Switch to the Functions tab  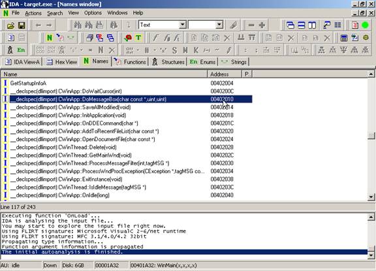point(130,62)
